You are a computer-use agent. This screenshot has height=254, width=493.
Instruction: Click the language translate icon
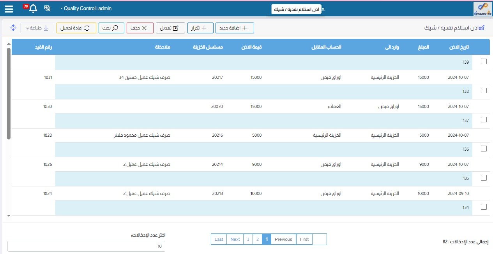(47, 8)
